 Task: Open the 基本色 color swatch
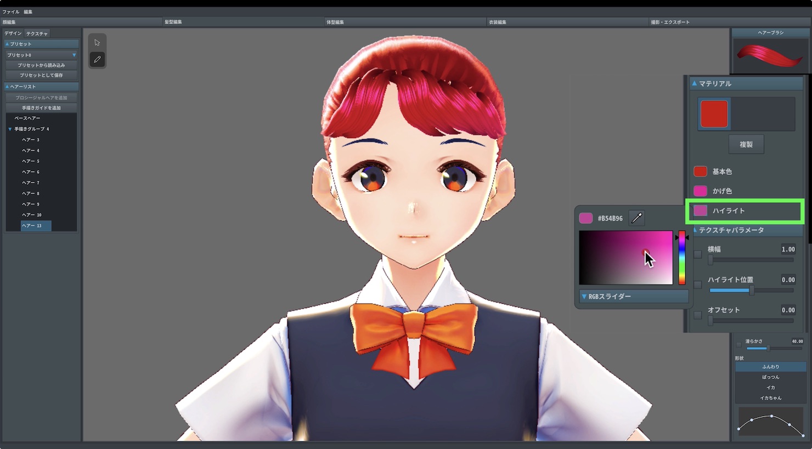pos(700,172)
